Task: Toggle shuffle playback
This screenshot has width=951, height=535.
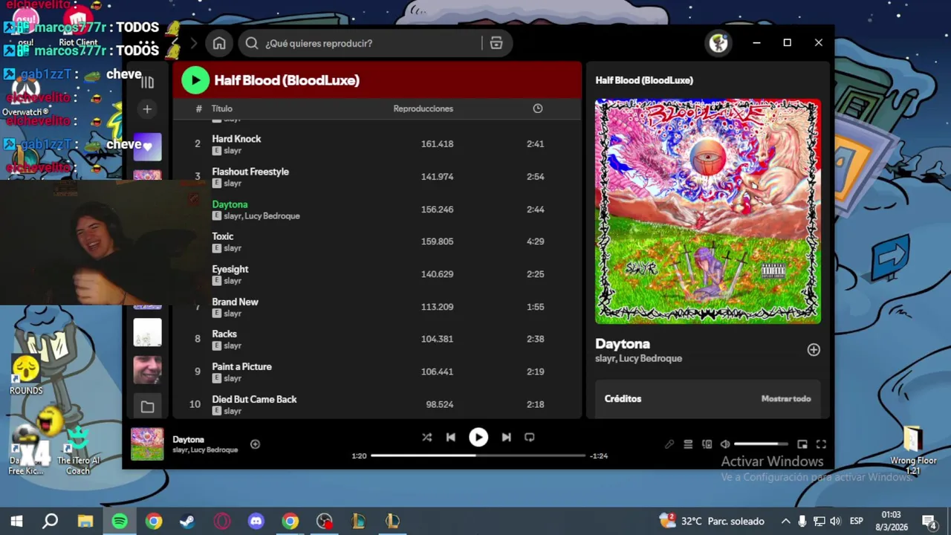Action: coord(426,437)
